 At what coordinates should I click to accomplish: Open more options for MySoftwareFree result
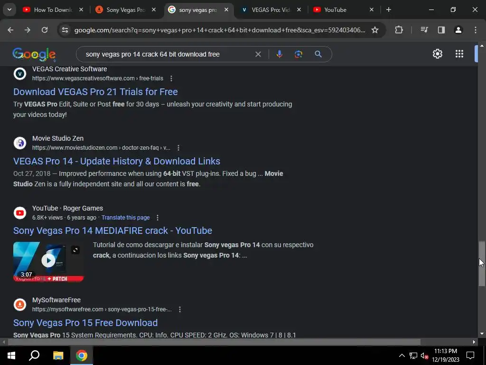pos(180,309)
